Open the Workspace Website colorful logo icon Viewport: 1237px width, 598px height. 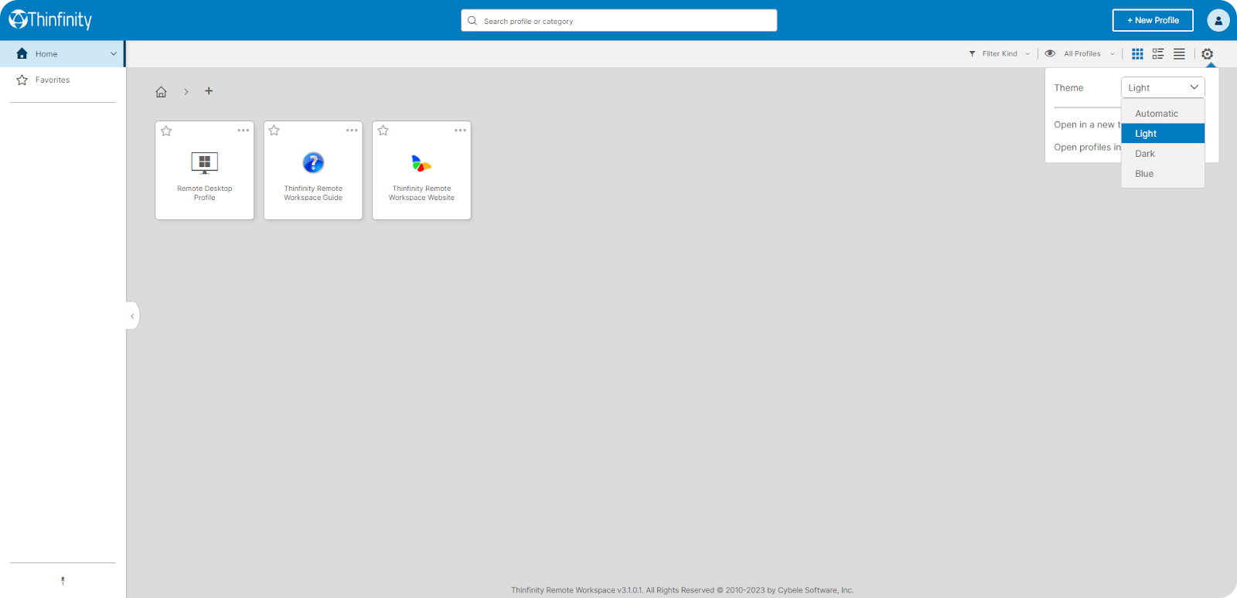point(421,163)
